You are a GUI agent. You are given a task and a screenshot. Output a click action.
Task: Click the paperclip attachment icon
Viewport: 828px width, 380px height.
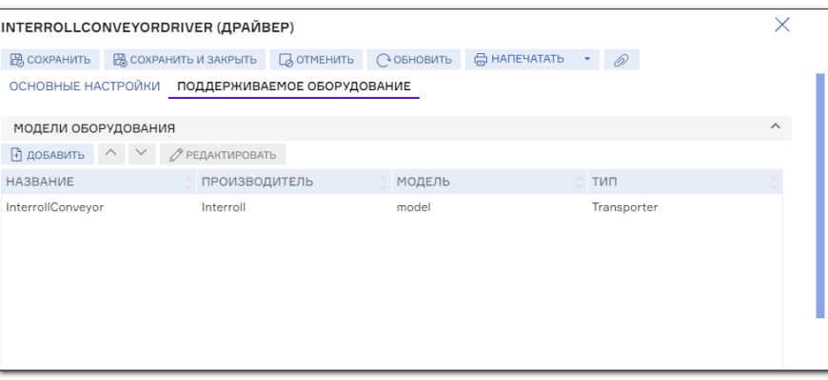point(618,62)
